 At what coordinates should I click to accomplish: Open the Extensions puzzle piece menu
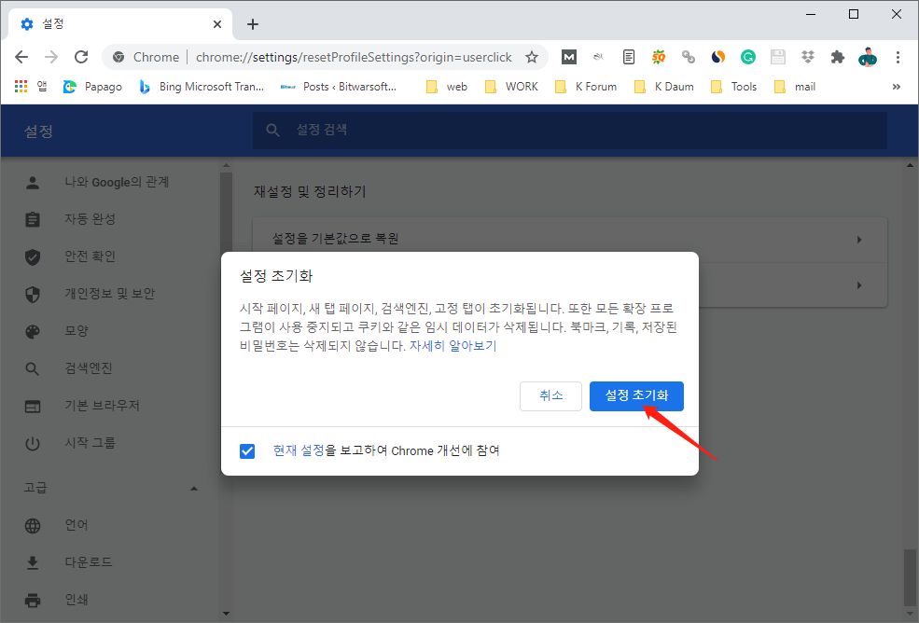point(838,57)
